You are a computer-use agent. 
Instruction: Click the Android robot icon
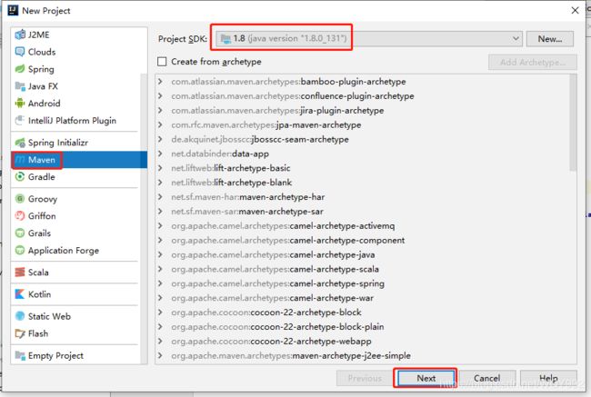pyautogui.click(x=20, y=104)
